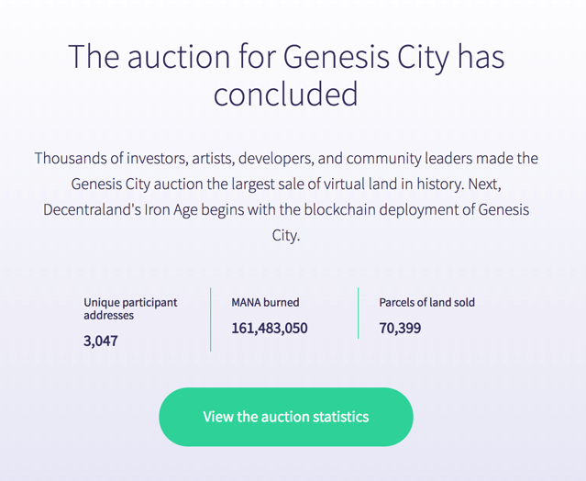Viewport: 586px width, 481px height.
Task: Select the phrase "Iron Age" in the paragraph
Action: 171,210
